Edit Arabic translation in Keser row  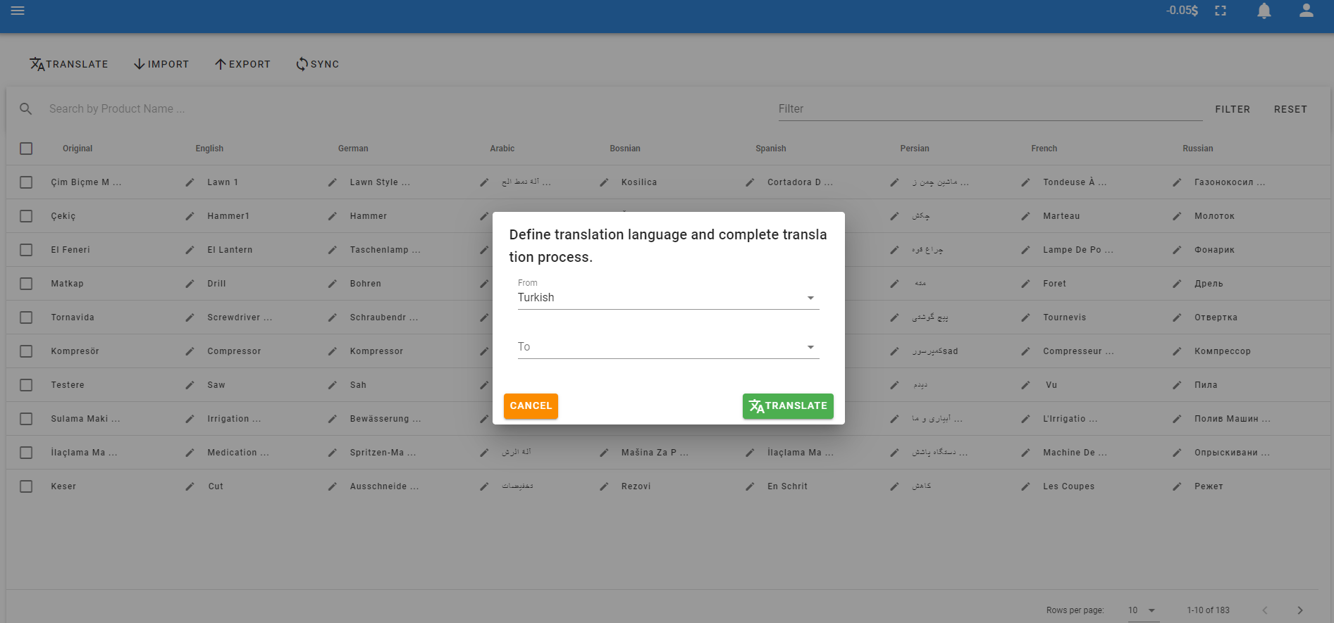pos(484,486)
